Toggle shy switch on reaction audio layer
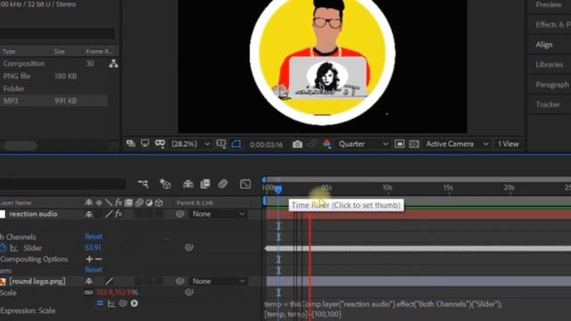This screenshot has width=571, height=321. tap(89, 214)
